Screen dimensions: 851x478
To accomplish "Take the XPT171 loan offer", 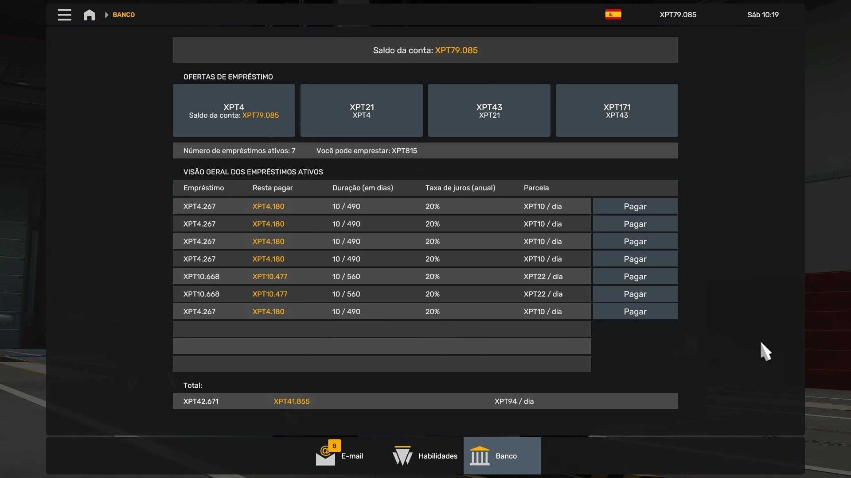I will pos(617,111).
